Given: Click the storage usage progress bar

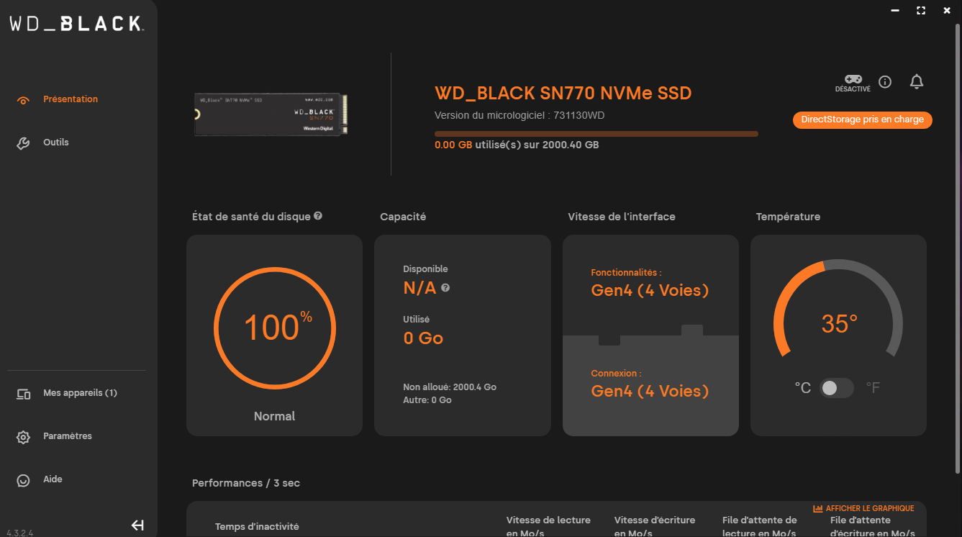Looking at the screenshot, I should pos(596,134).
